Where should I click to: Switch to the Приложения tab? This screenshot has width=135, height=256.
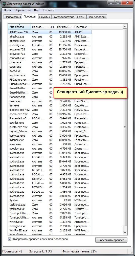tap(13, 17)
